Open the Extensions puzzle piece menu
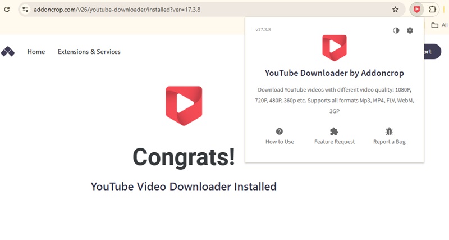Viewport: 449px width, 240px height. (432, 10)
